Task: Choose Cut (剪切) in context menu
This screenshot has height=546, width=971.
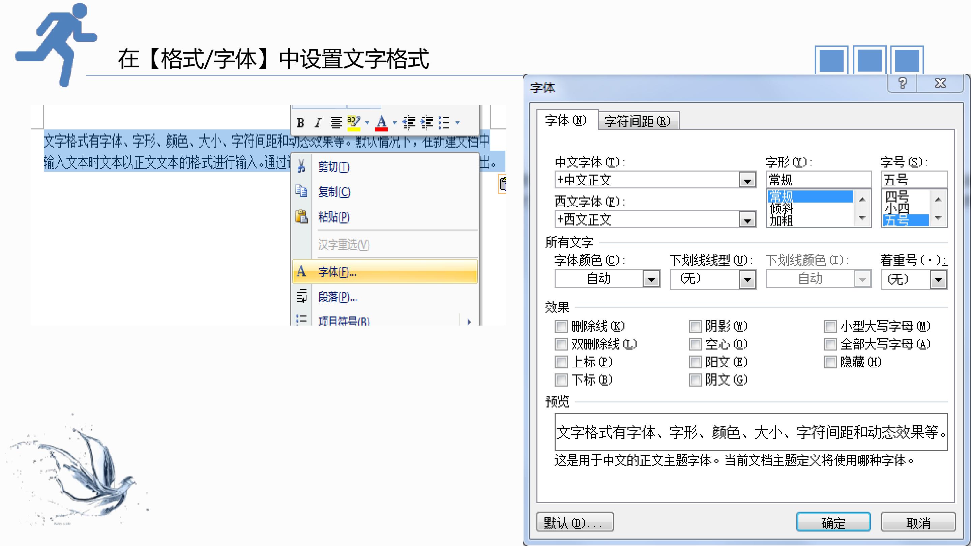Action: tap(385, 166)
